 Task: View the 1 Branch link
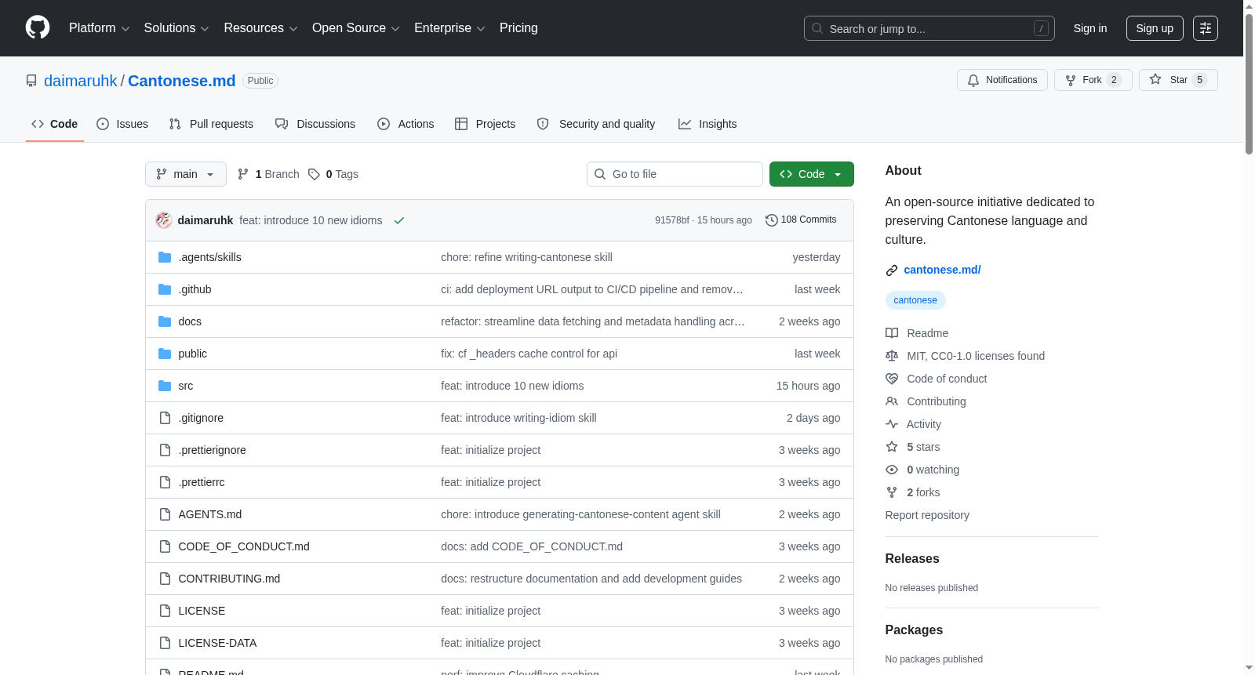tap(268, 174)
